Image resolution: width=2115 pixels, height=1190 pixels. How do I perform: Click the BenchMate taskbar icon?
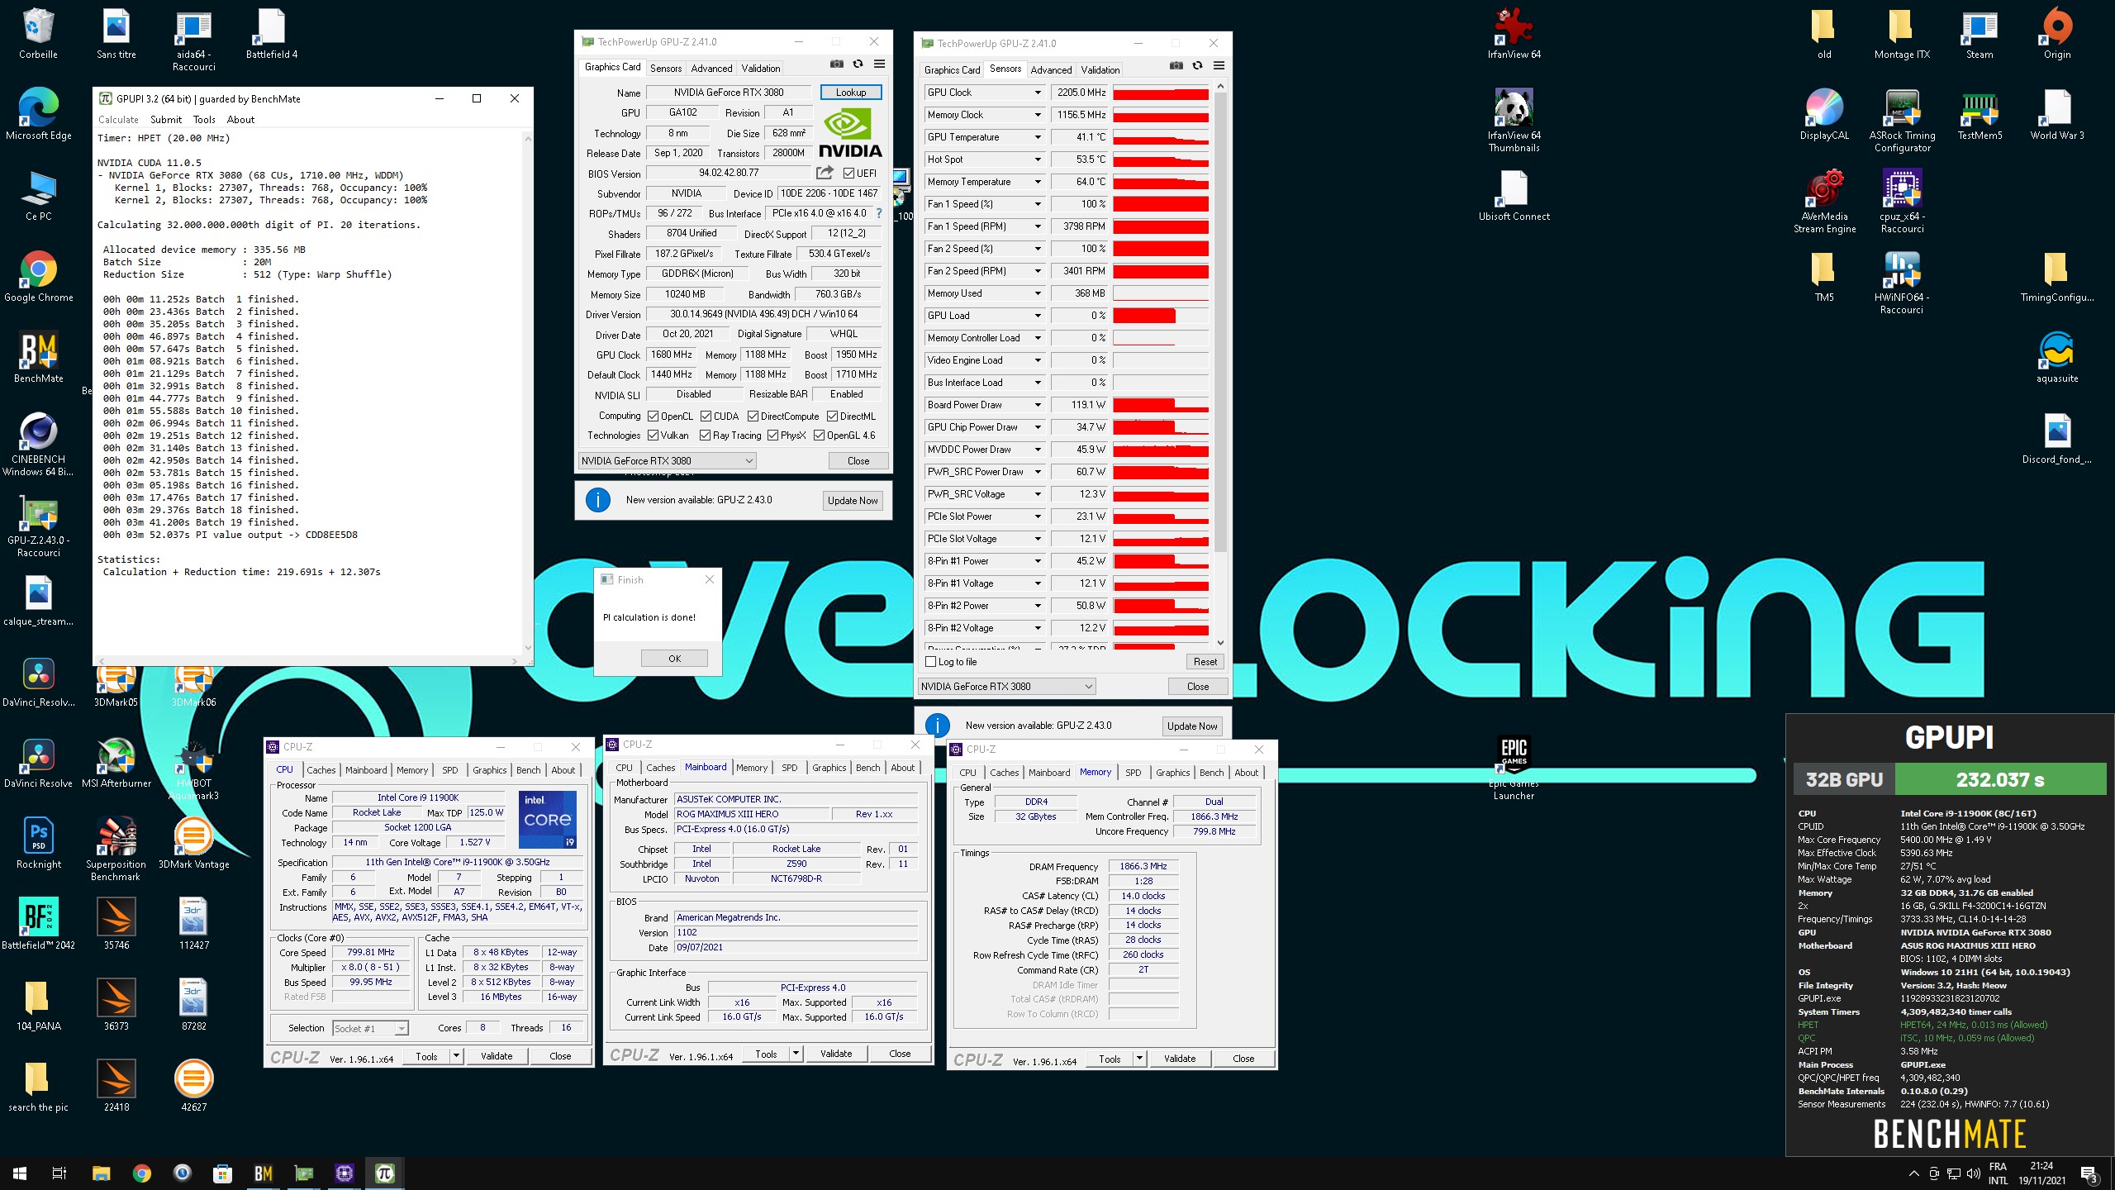[x=263, y=1173]
